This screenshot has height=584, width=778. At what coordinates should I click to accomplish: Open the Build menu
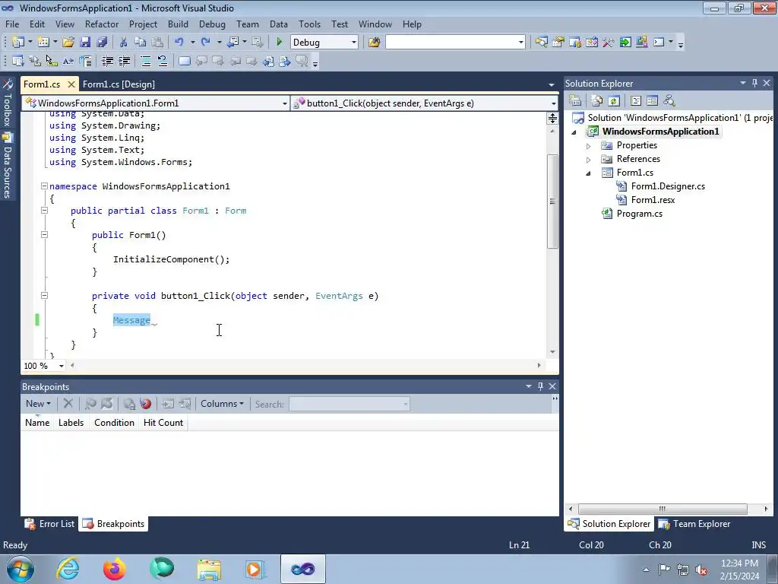point(178,24)
